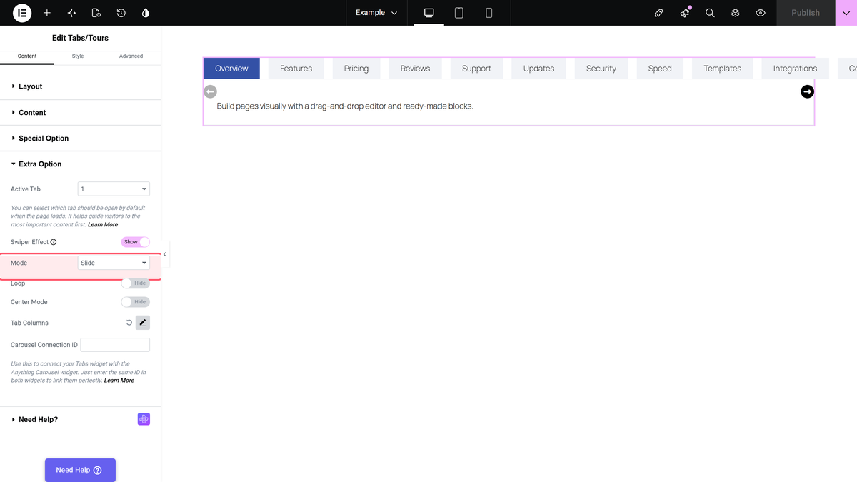This screenshot has height=482, width=857.
Task: Go to previous tab with left arrow
Action: (x=210, y=91)
